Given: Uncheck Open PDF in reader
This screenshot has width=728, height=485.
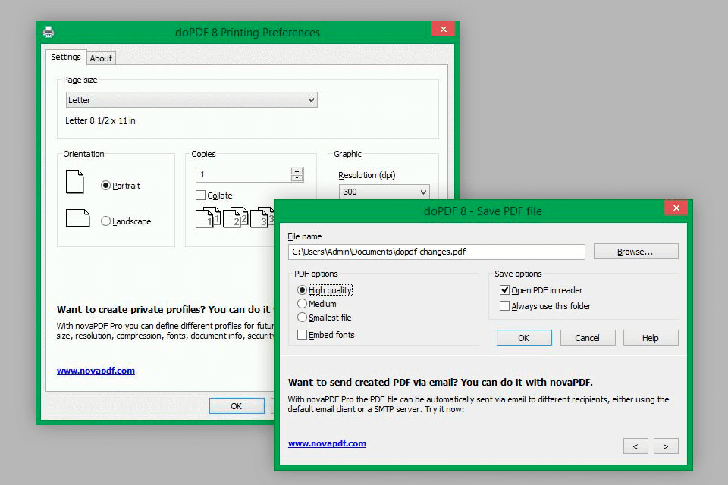Looking at the screenshot, I should pyautogui.click(x=505, y=290).
